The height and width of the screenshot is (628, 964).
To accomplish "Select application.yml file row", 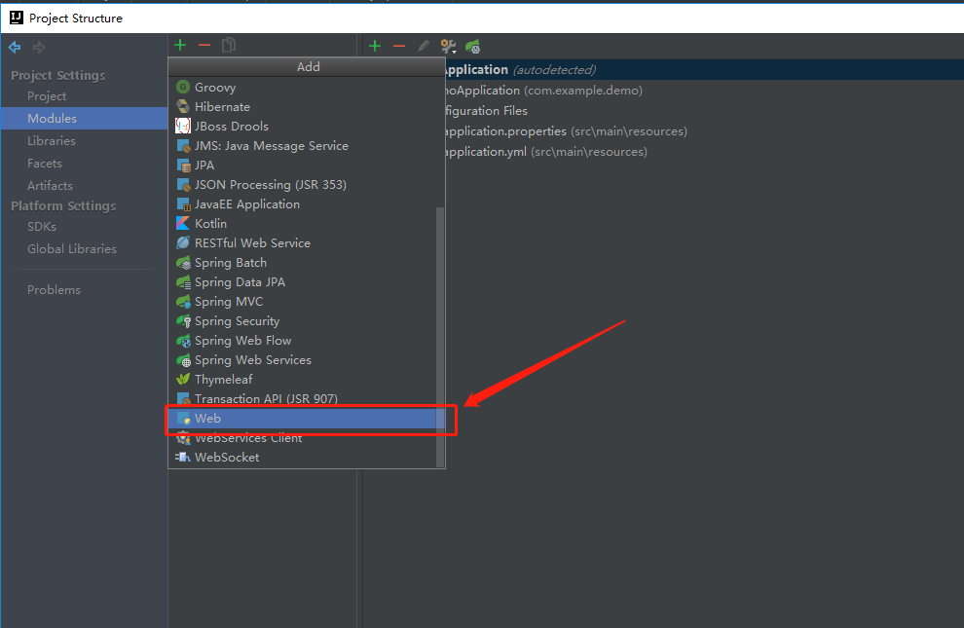I will [x=705, y=152].
